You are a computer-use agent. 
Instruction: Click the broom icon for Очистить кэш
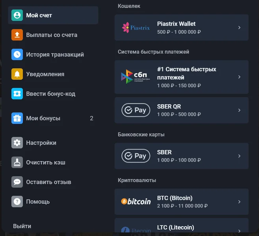coord(17,162)
